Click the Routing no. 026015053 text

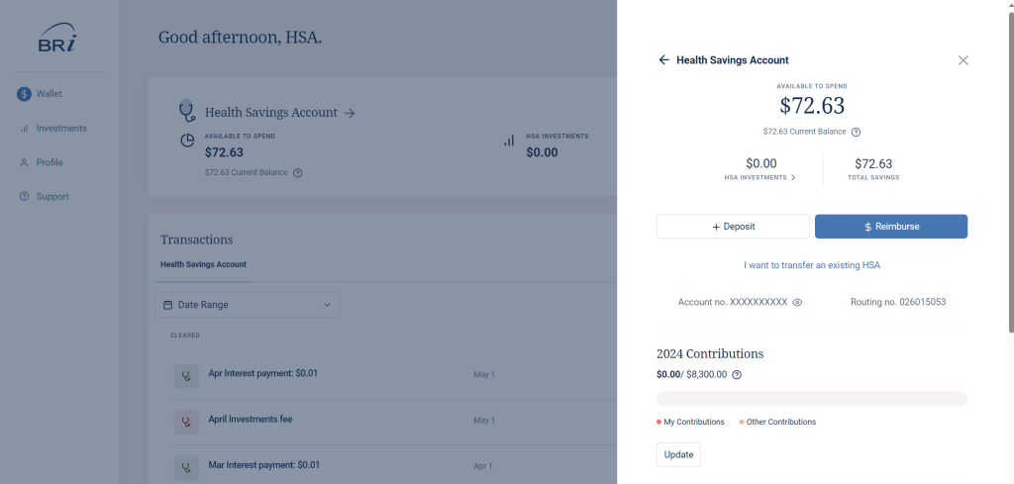coord(897,302)
